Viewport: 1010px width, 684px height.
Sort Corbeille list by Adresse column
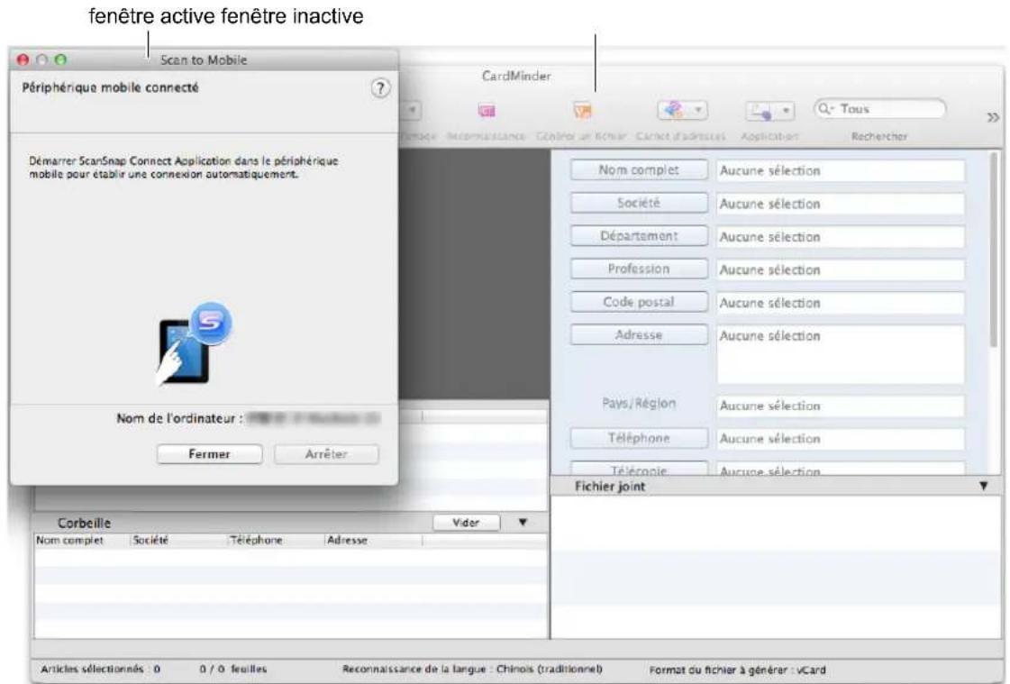[374, 541]
